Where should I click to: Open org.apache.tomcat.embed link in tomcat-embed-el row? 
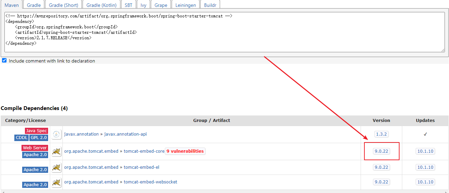[x=91, y=167]
